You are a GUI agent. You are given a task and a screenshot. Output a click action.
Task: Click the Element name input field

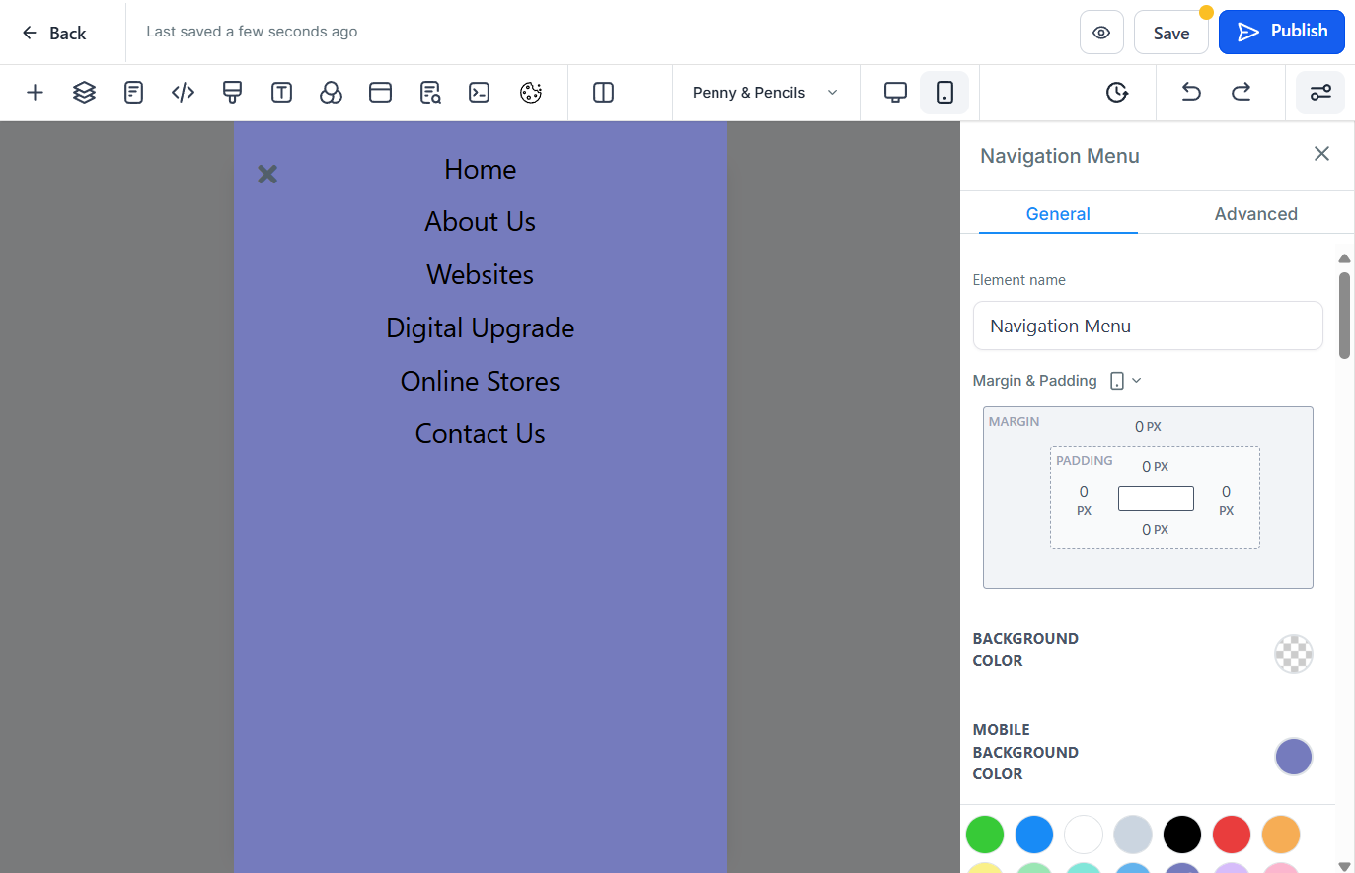click(1147, 326)
